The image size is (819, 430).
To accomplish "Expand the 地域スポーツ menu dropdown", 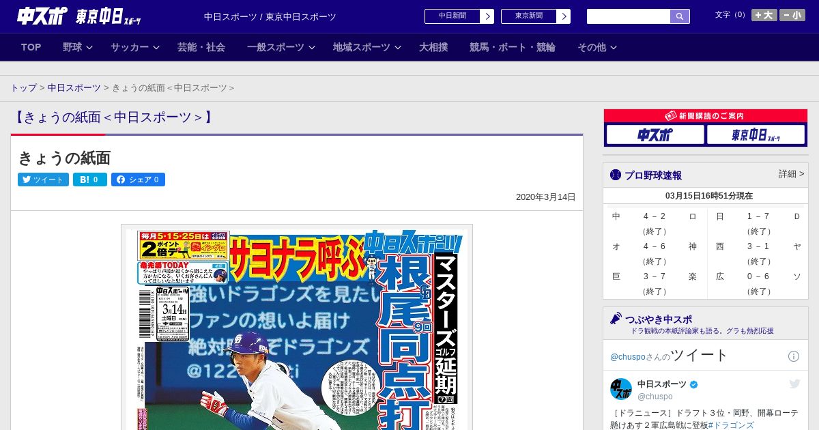I will point(366,47).
